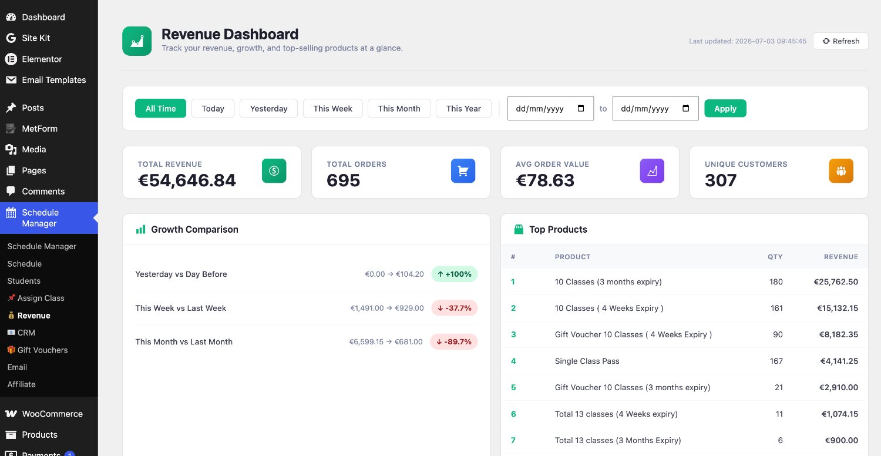Select the Today filter

coord(213,108)
